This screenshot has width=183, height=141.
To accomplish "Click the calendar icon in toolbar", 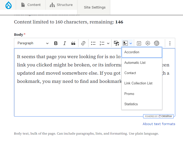I will click(x=139, y=43).
